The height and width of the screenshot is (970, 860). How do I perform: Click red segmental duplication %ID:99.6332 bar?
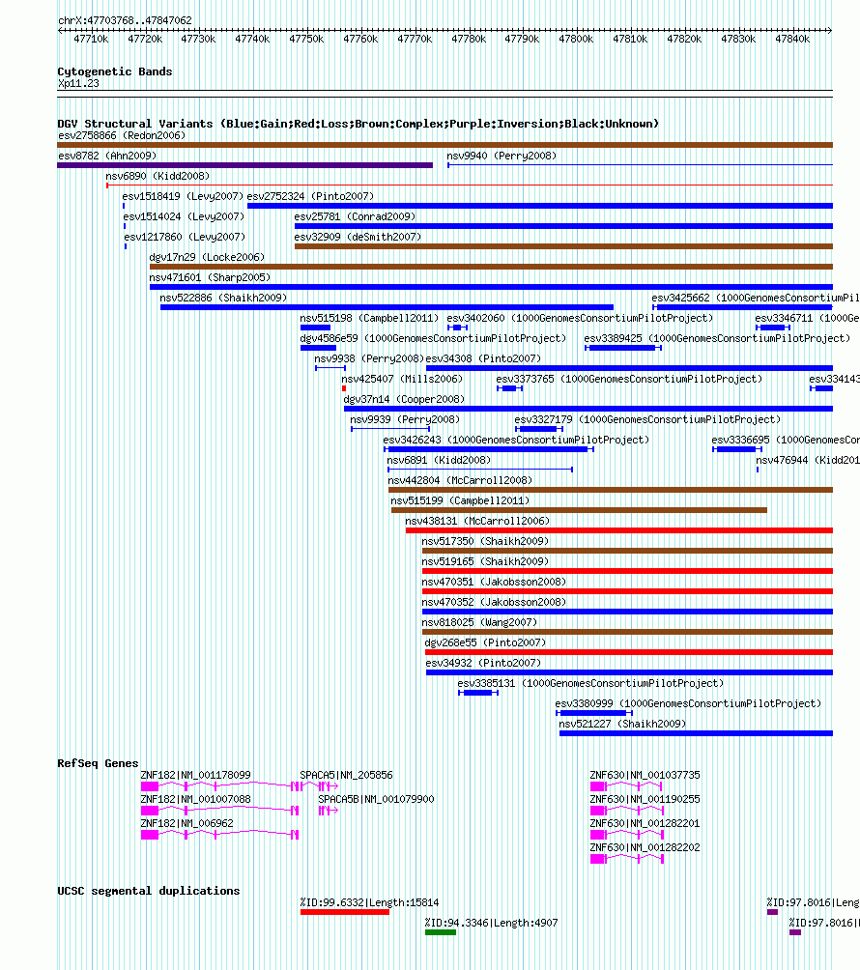(x=345, y=912)
